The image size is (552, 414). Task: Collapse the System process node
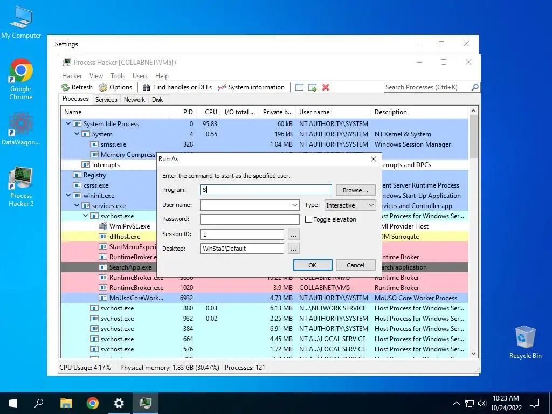77,134
